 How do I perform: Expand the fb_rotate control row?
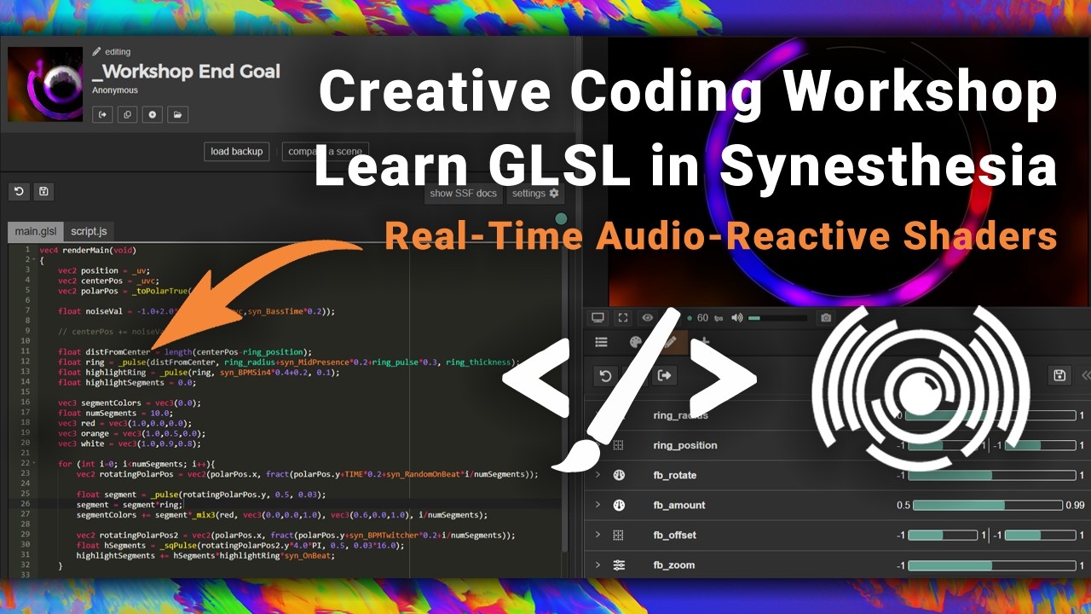[597, 475]
